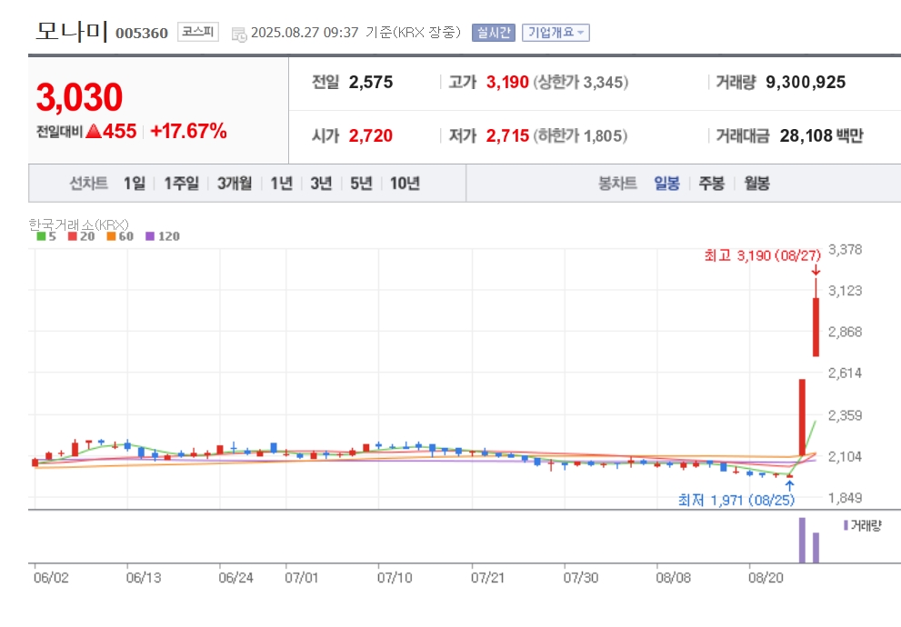901x627 pixels.
Task: Select the 5년 line chart tab
Action: [x=362, y=184]
